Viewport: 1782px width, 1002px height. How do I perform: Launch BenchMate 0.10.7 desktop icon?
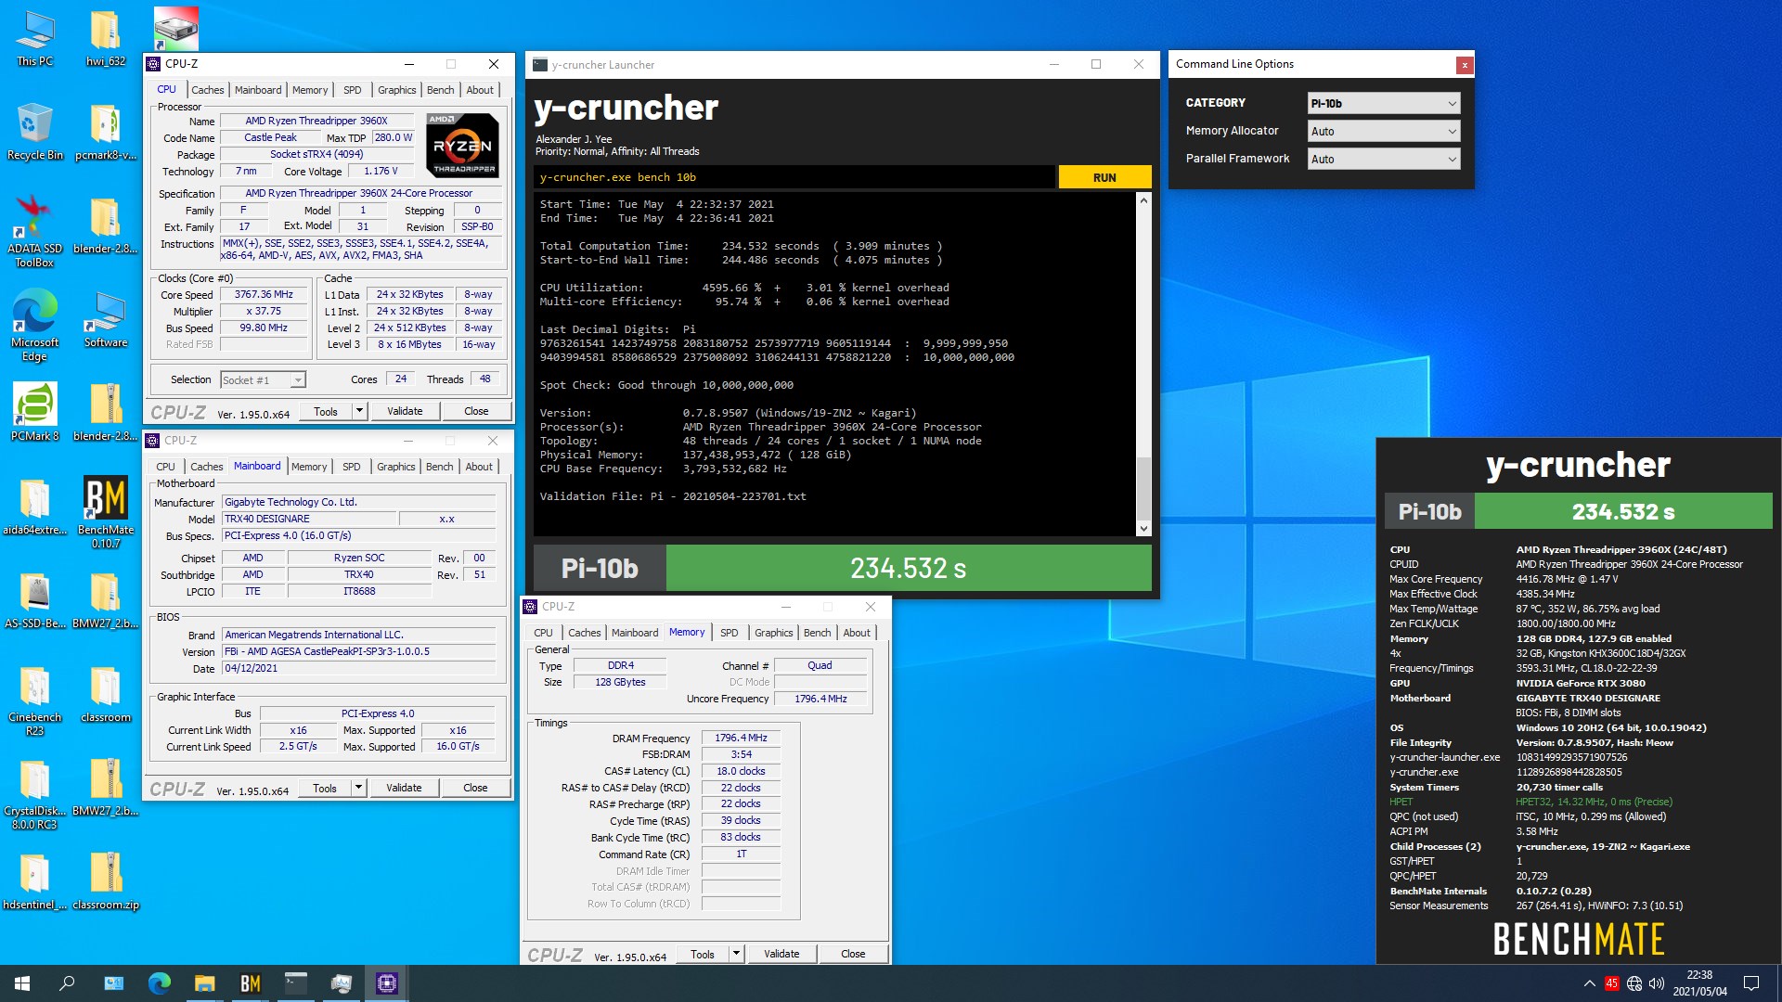105,513
